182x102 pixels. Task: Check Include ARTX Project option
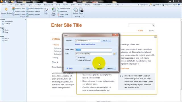point(76,60)
